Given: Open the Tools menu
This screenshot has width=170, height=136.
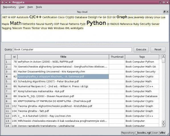Looking at the screenshot, I should [x=39, y=7].
